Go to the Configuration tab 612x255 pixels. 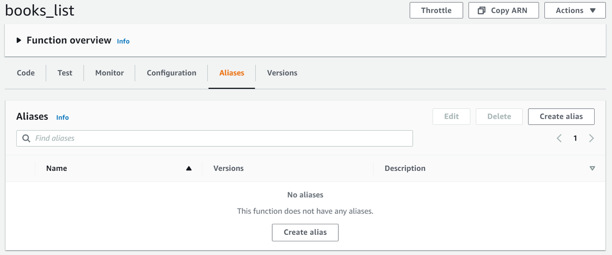171,73
